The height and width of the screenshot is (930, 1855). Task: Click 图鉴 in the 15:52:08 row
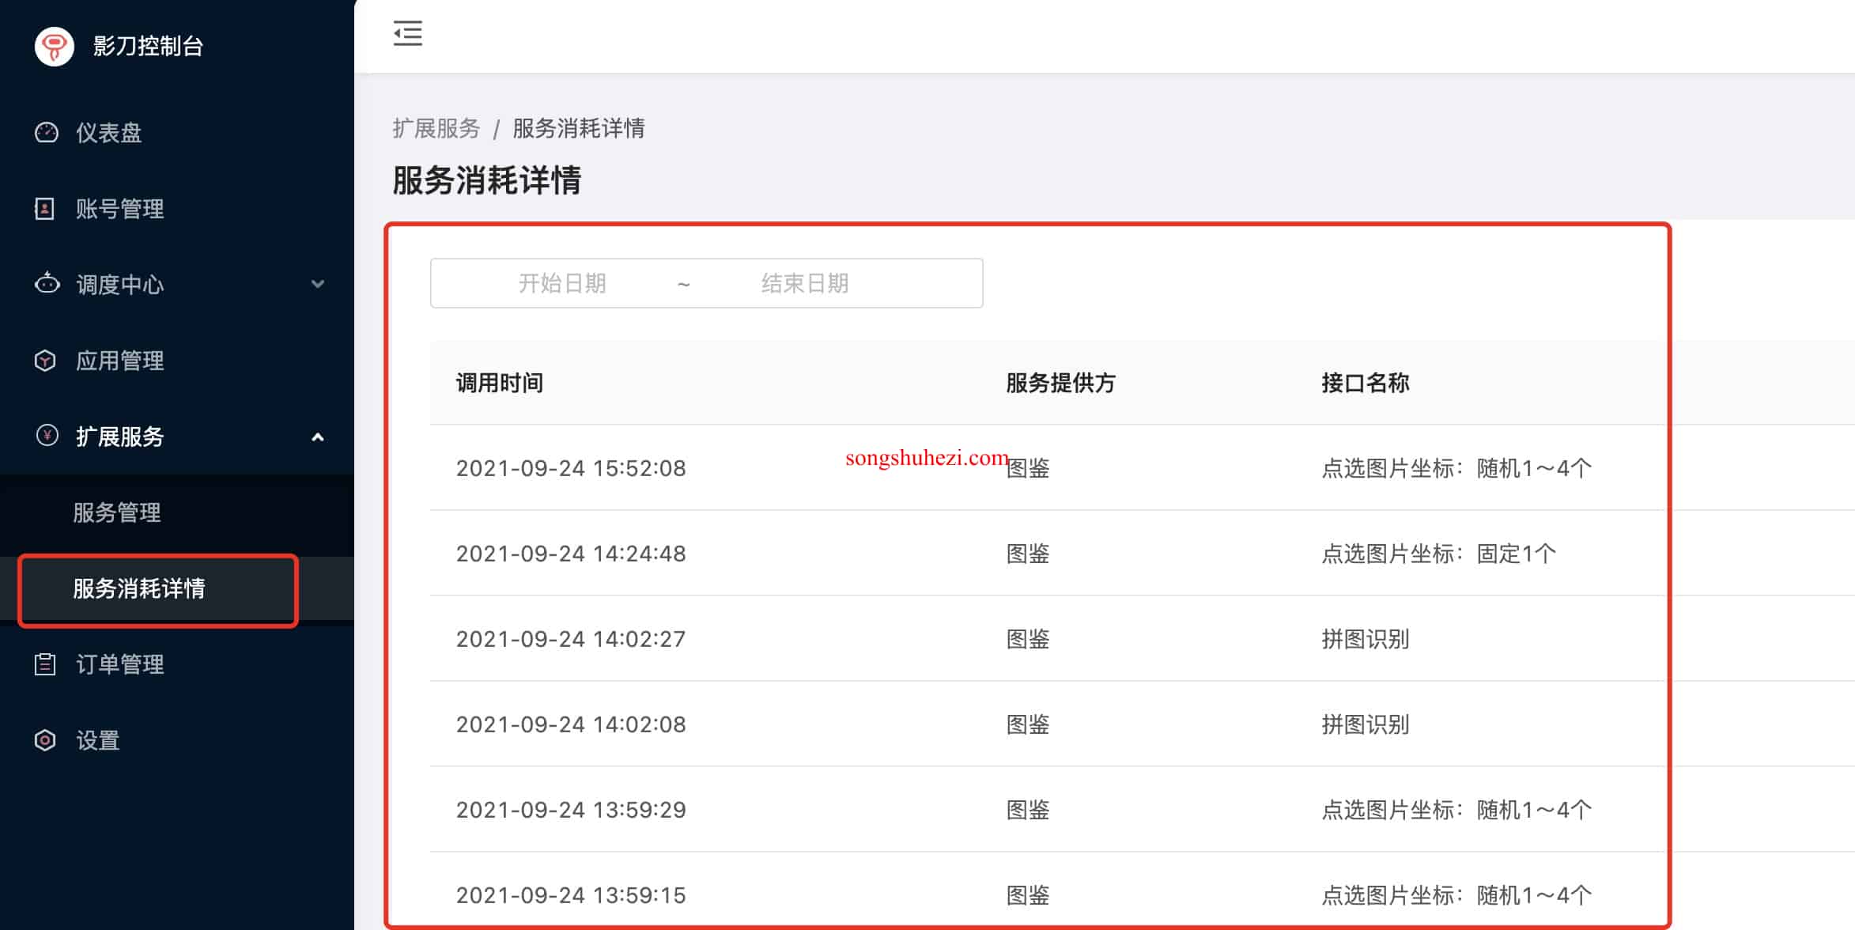pyautogui.click(x=1027, y=468)
